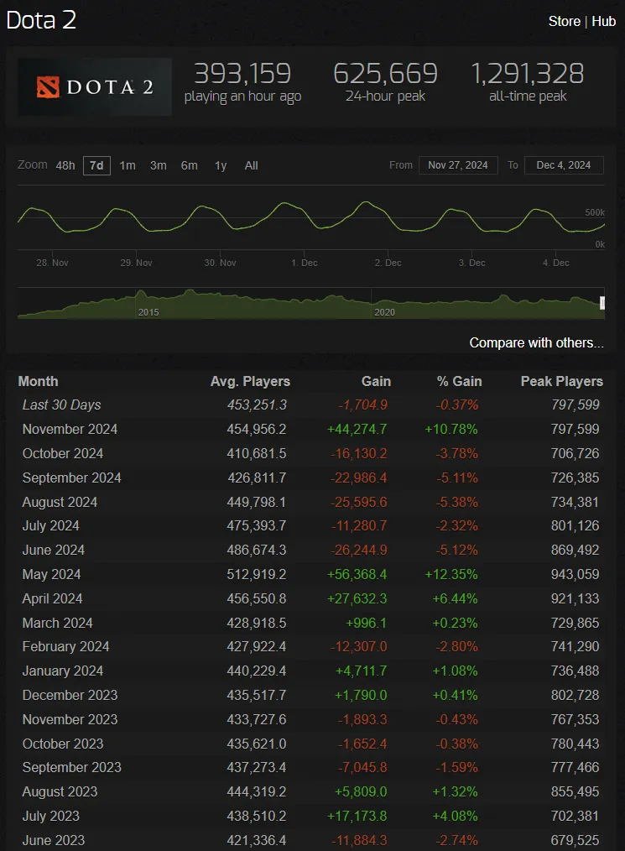
Task: Click the Avg. Players column header
Action: tap(250, 381)
